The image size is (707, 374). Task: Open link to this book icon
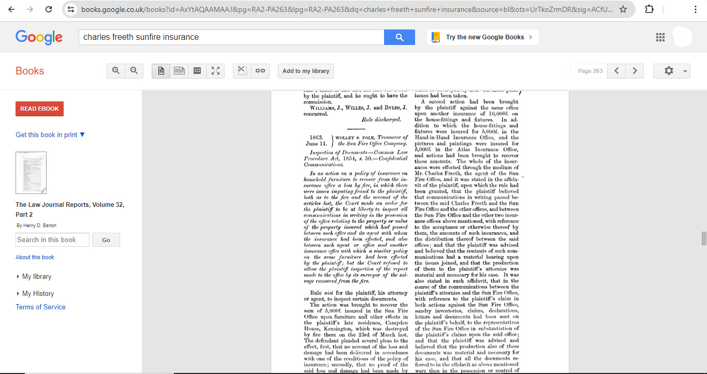pos(260,71)
